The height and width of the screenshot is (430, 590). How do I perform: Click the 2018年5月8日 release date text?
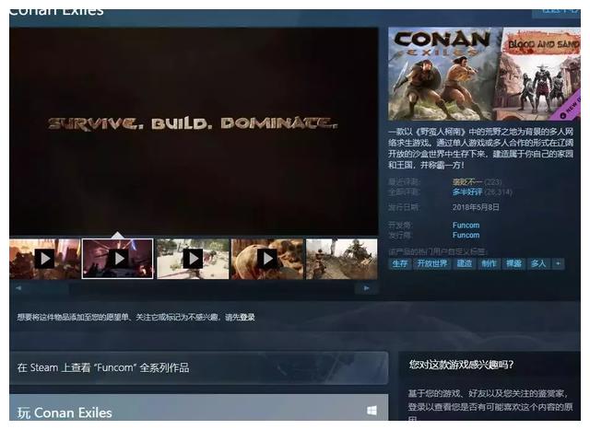click(x=476, y=207)
